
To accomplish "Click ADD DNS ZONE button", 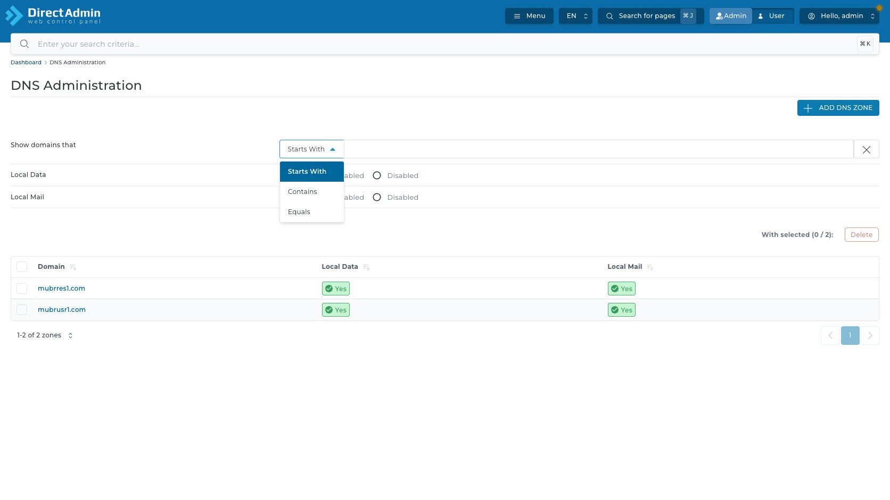I will tap(838, 108).
